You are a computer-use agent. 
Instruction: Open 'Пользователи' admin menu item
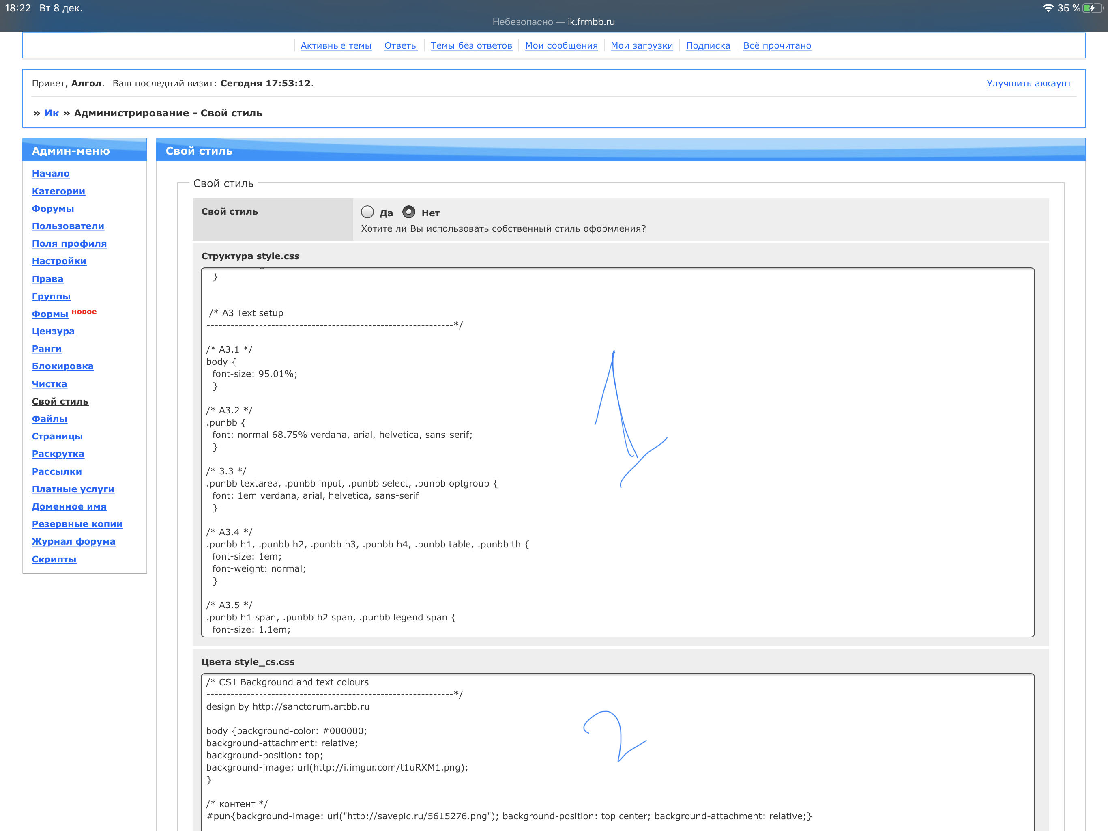68,226
